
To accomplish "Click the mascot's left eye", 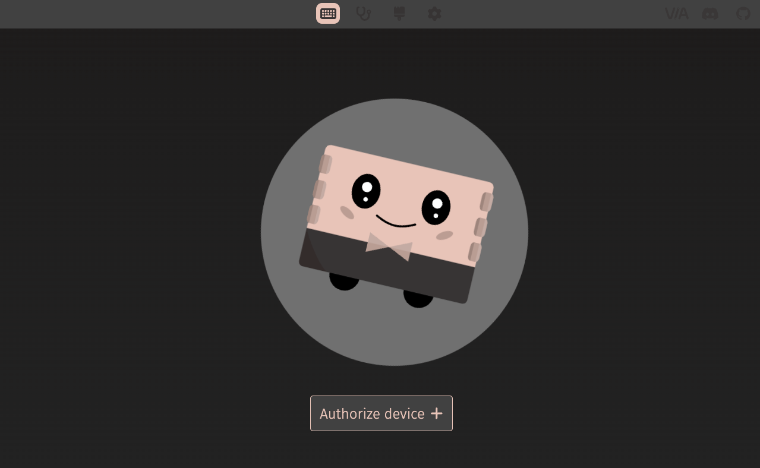I will point(366,191).
